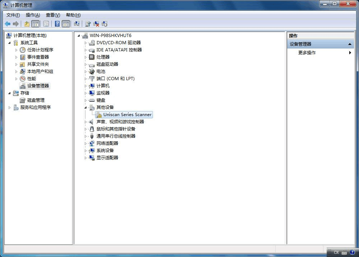Click Update driver software toolbar icon
Screen dimensions: 359x257
(x=88, y=24)
